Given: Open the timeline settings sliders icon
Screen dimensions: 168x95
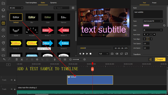Looking at the screenshot, I should click(x=150, y=59).
